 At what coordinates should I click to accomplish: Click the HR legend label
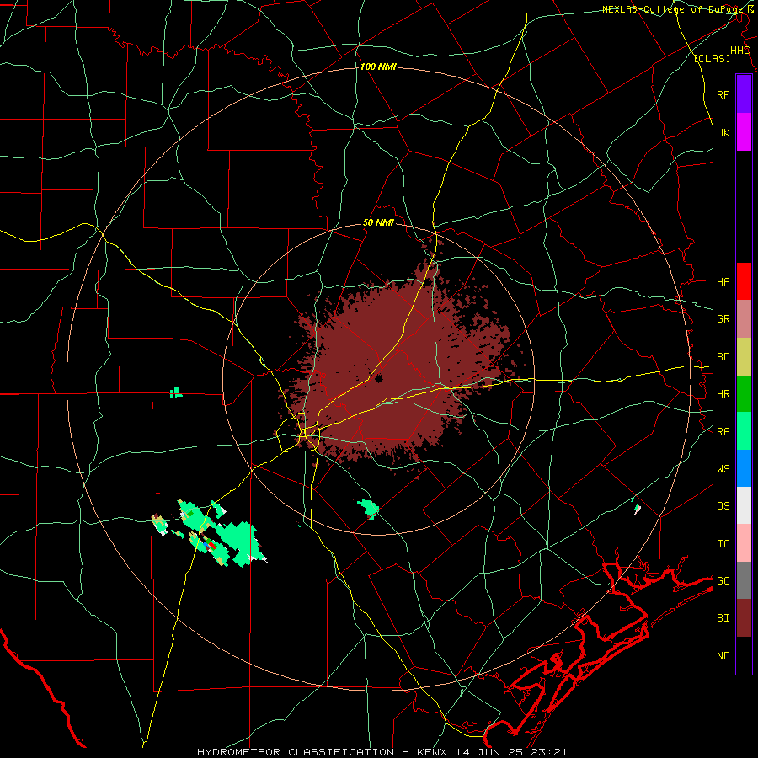pyautogui.click(x=723, y=394)
